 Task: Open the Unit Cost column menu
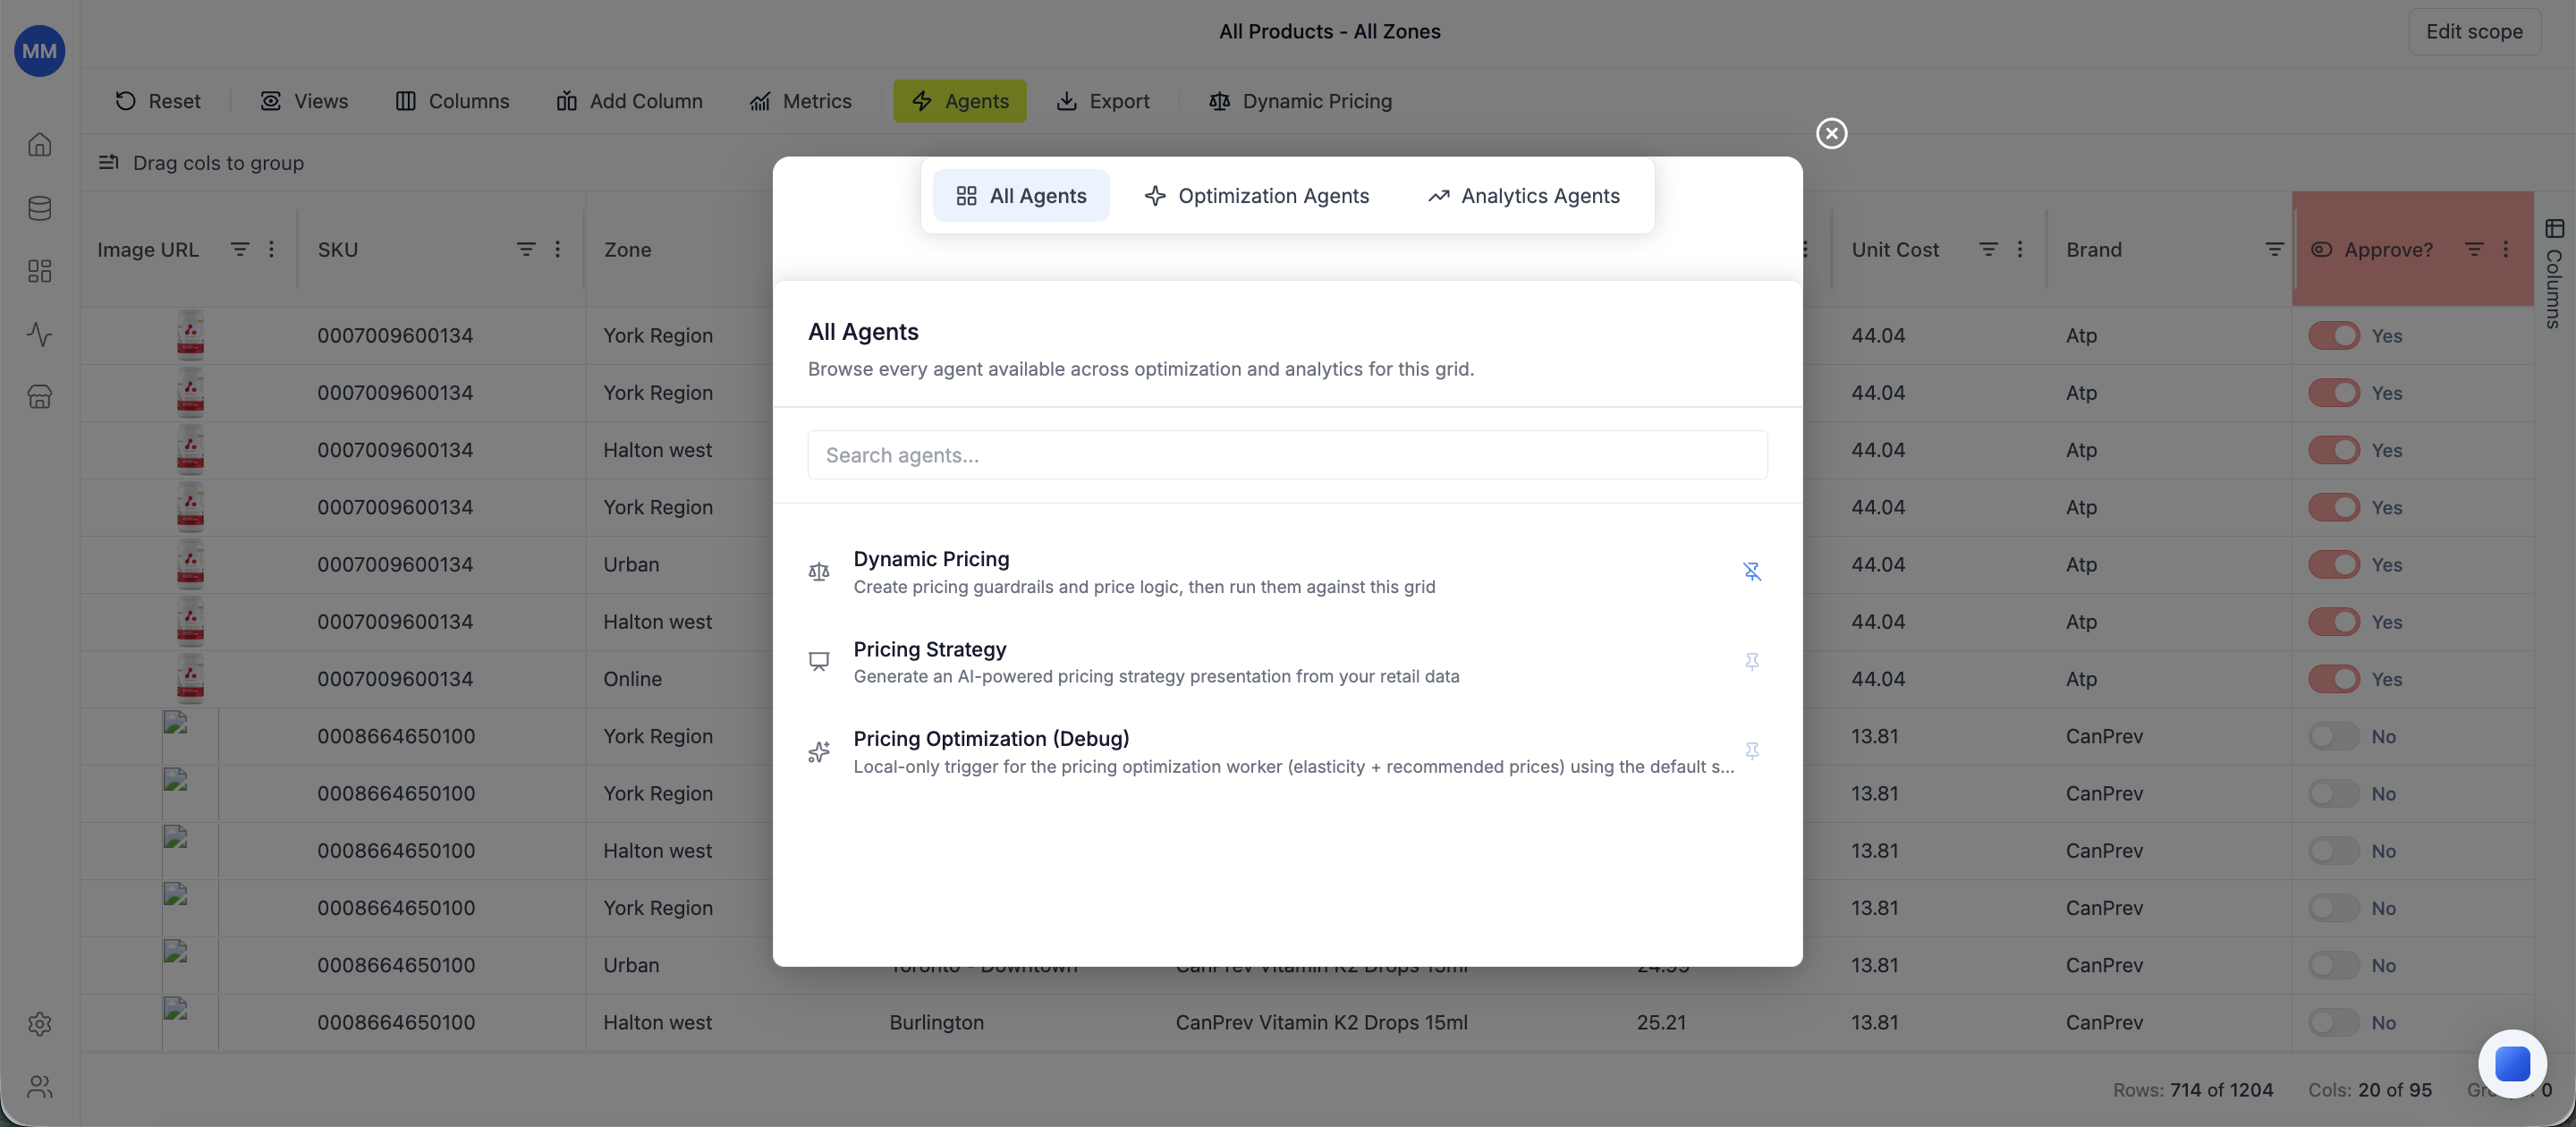(x=2019, y=249)
